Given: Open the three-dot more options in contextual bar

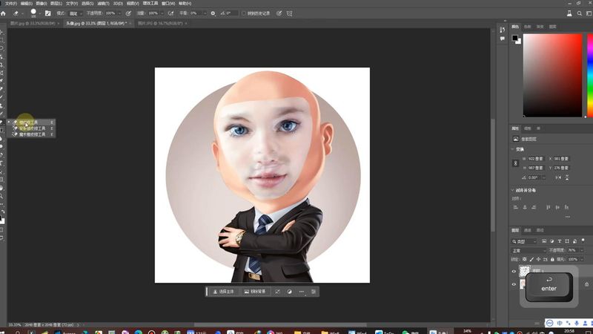Looking at the screenshot, I should point(302,292).
